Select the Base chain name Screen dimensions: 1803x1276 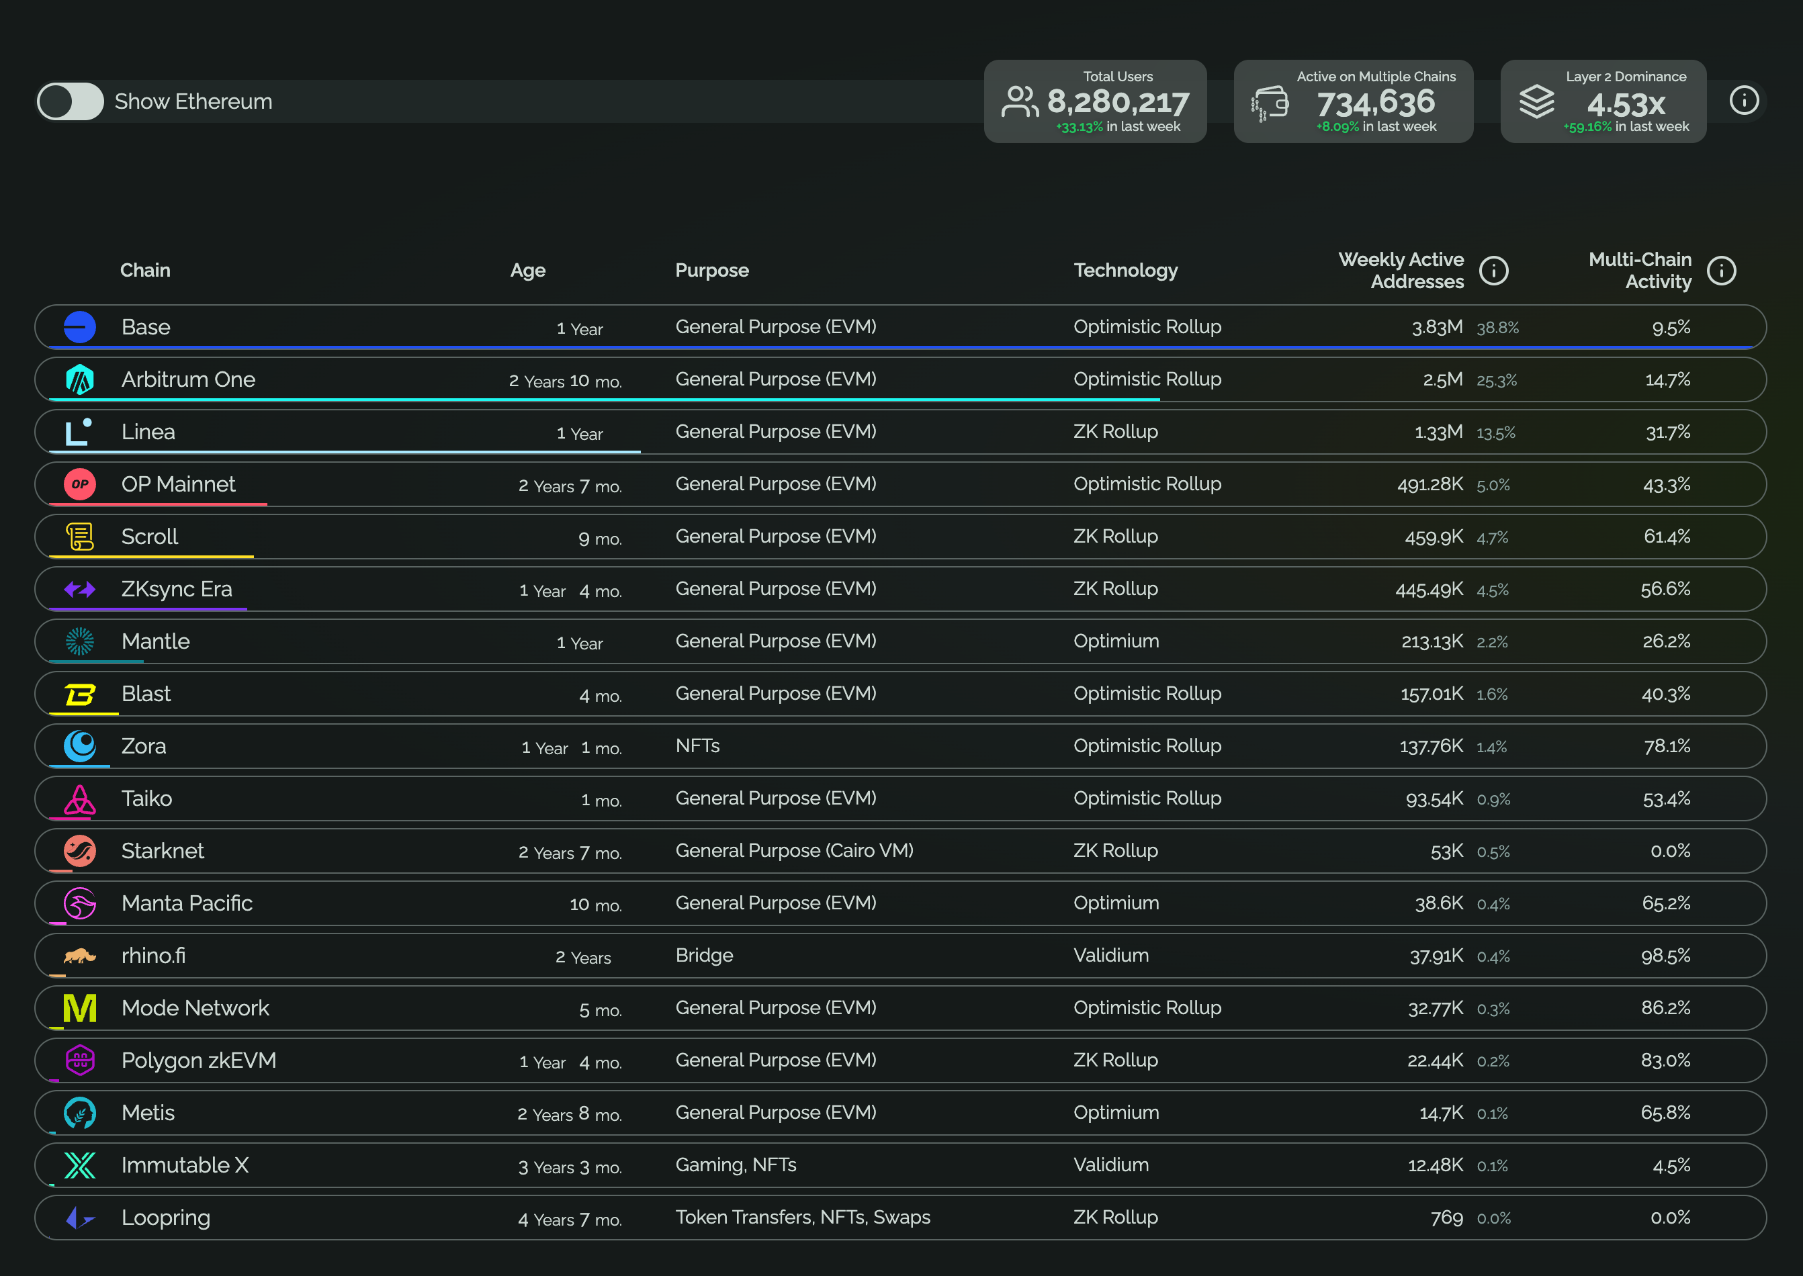pos(146,327)
